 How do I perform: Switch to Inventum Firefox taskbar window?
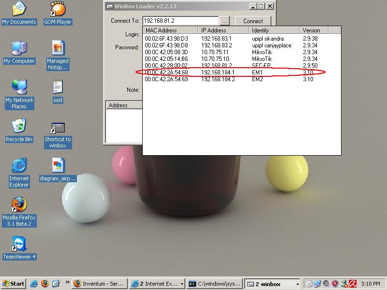(100, 284)
